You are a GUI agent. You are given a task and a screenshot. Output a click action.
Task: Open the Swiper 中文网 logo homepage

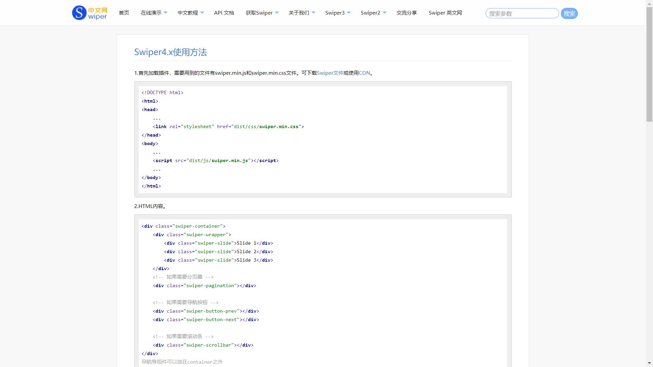[x=90, y=13]
